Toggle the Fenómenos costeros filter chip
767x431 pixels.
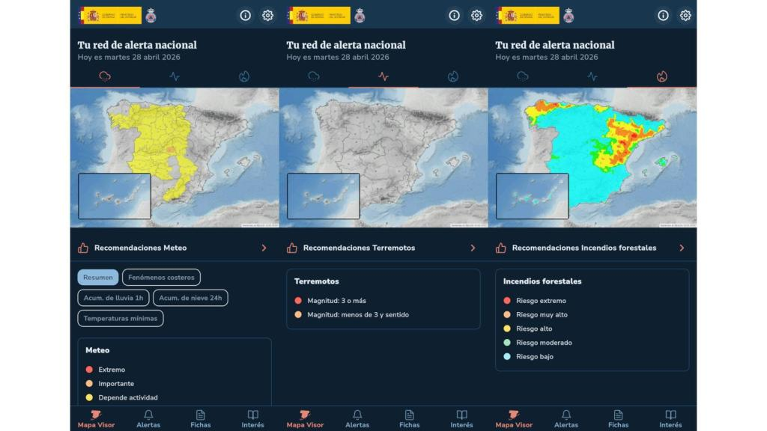161,278
